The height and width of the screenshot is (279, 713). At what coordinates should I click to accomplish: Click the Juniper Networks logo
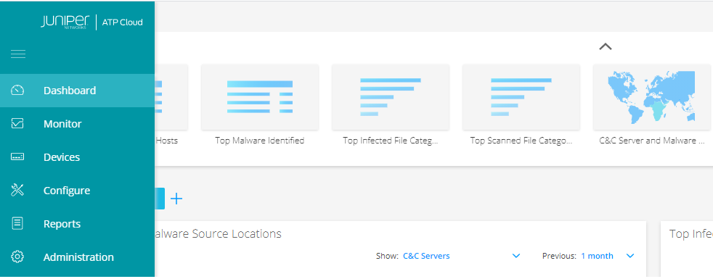click(x=65, y=22)
